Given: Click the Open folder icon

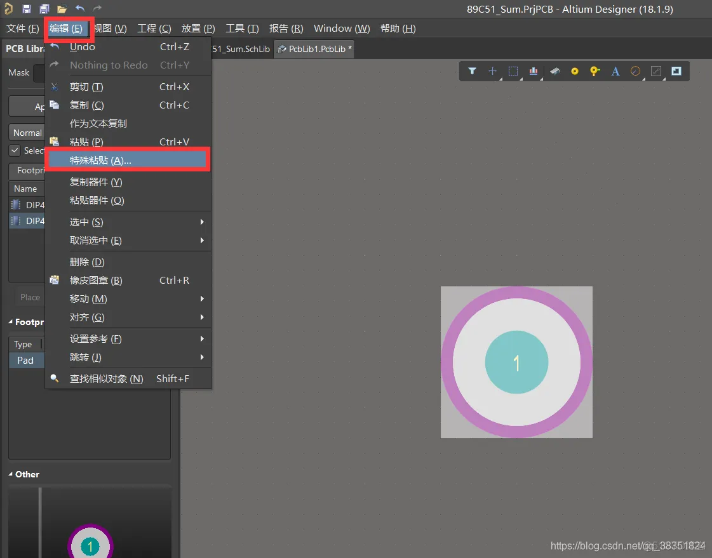Looking at the screenshot, I should [x=62, y=9].
